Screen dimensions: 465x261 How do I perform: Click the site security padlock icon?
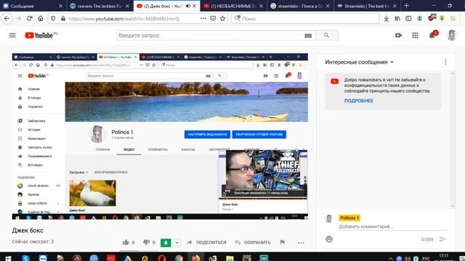pyautogui.click(x=63, y=18)
